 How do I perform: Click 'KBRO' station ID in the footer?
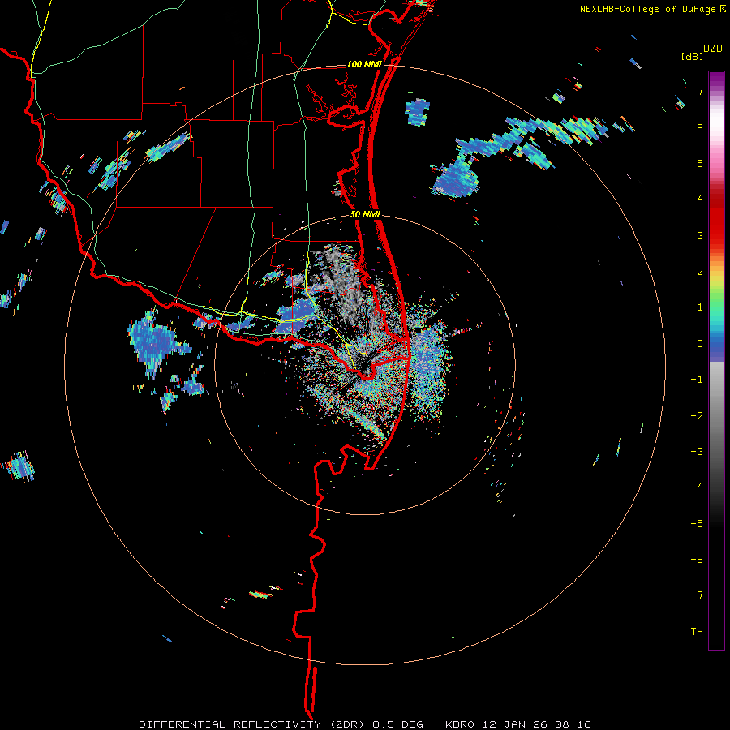tap(460, 724)
